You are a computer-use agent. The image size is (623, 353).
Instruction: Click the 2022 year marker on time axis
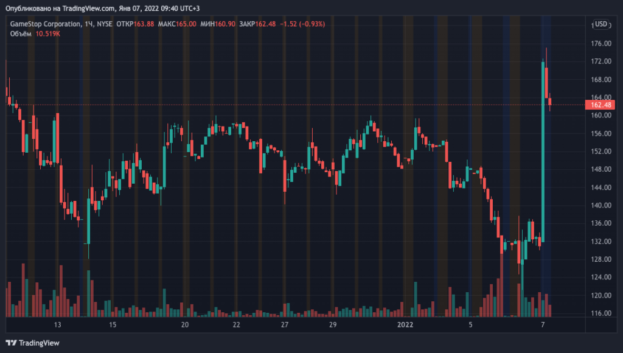[405, 326]
